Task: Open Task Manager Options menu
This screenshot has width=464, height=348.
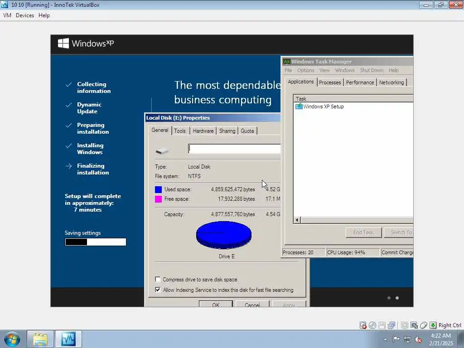Action: coord(306,70)
